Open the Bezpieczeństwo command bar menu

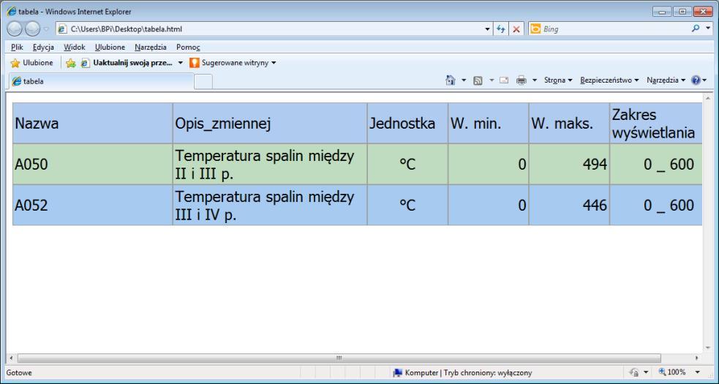pos(609,80)
